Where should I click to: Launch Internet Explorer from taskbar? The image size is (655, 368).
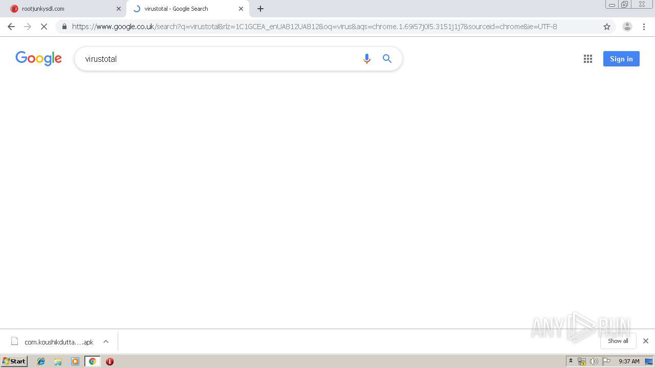point(41,361)
